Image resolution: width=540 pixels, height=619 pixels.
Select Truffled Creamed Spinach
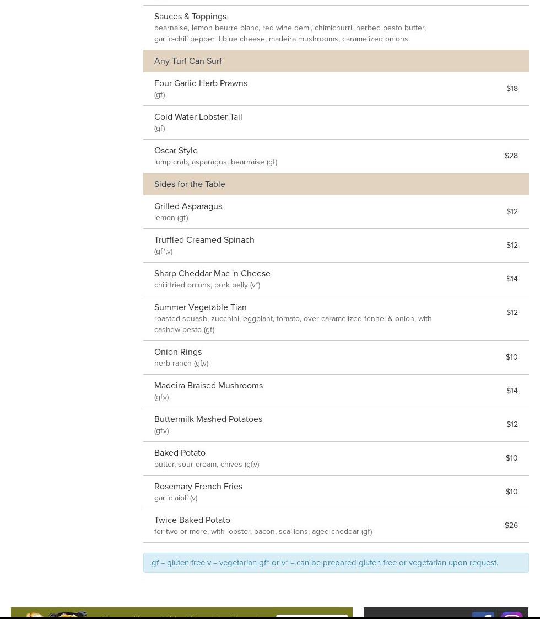click(x=204, y=240)
